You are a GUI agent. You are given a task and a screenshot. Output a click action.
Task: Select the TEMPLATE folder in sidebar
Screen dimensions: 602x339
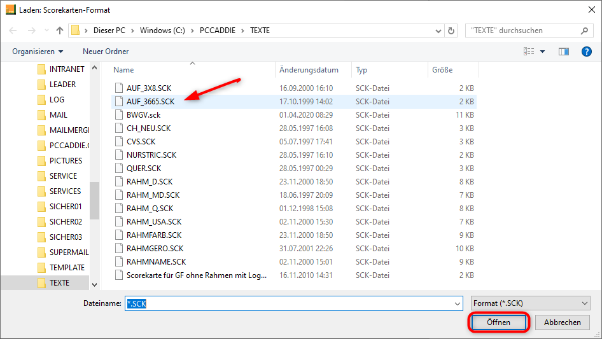pyautogui.click(x=67, y=268)
